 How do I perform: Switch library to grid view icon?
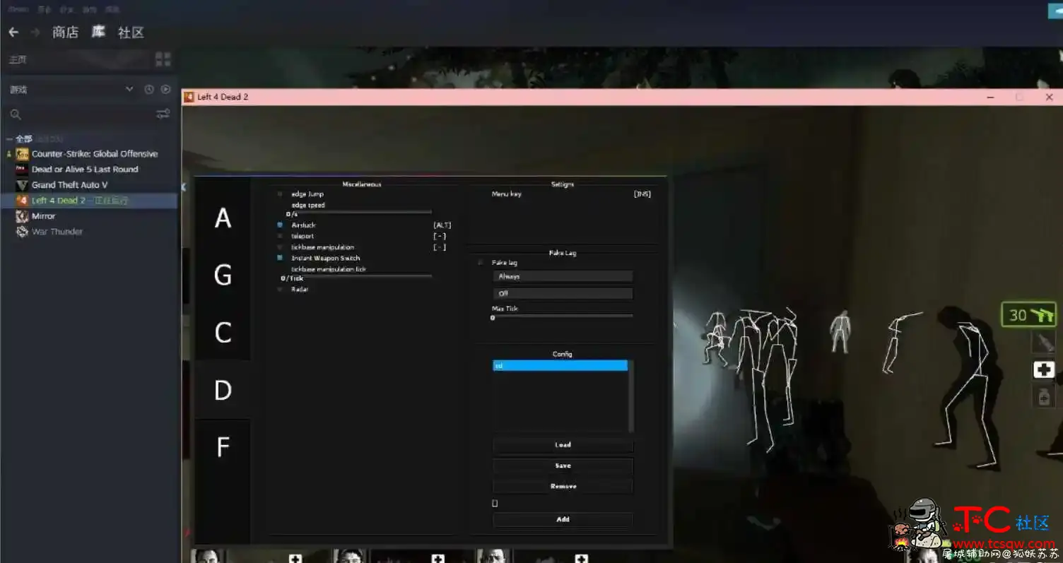(163, 59)
